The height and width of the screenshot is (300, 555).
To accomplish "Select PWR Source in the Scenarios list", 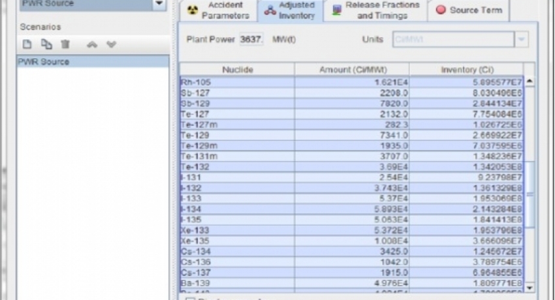I will point(93,61).
